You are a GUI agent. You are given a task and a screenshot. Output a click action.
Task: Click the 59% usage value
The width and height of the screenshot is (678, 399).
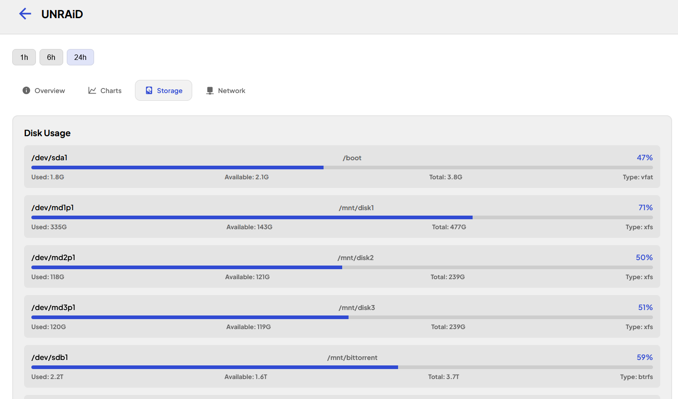coord(645,357)
